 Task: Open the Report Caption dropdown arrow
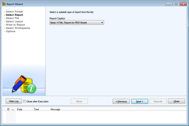pyautogui.click(x=102, y=22)
